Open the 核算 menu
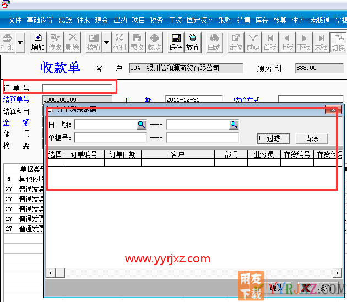This screenshot has width=347, height=302. point(280,20)
